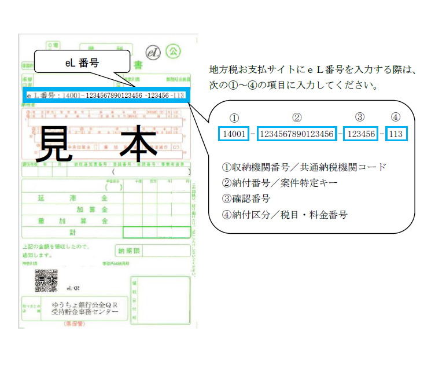This screenshot has width=446, height=368.
Task: Click "上記の金額を領収したので、" text
Action: coord(56,246)
